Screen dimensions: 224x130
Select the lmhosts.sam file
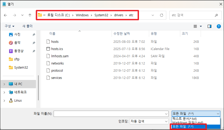click(60, 56)
